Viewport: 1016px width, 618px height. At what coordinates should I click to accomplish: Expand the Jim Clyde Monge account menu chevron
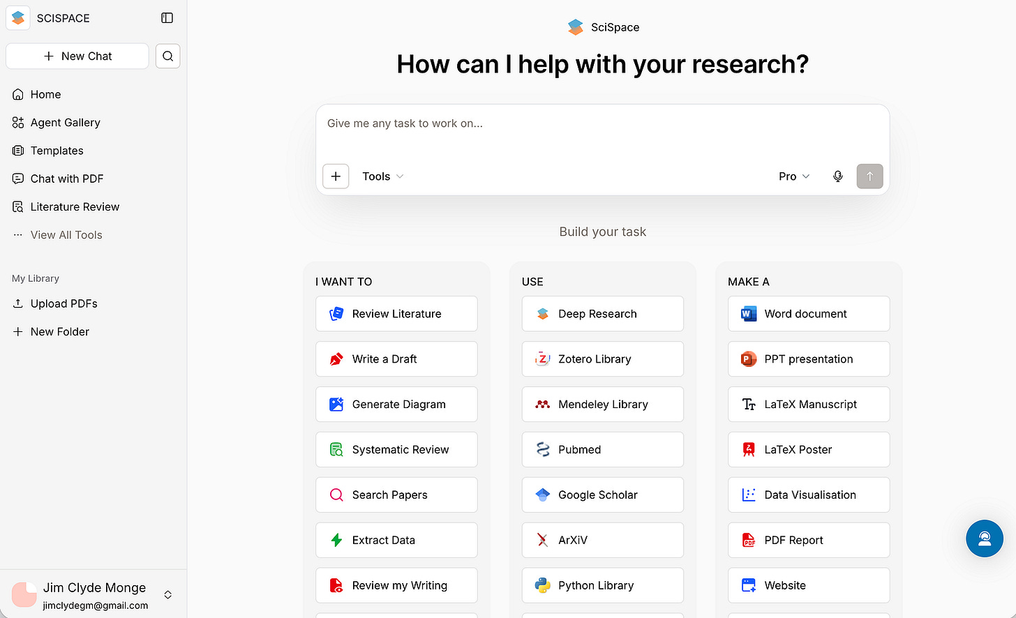pos(167,595)
